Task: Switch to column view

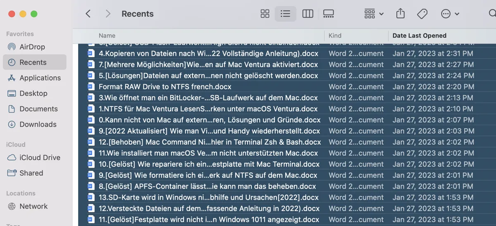Action: 308,14
